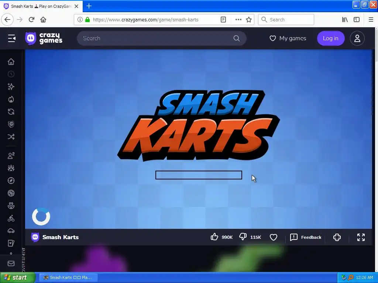Click the CrazyGames logo
This screenshot has height=283, width=378.
click(44, 38)
